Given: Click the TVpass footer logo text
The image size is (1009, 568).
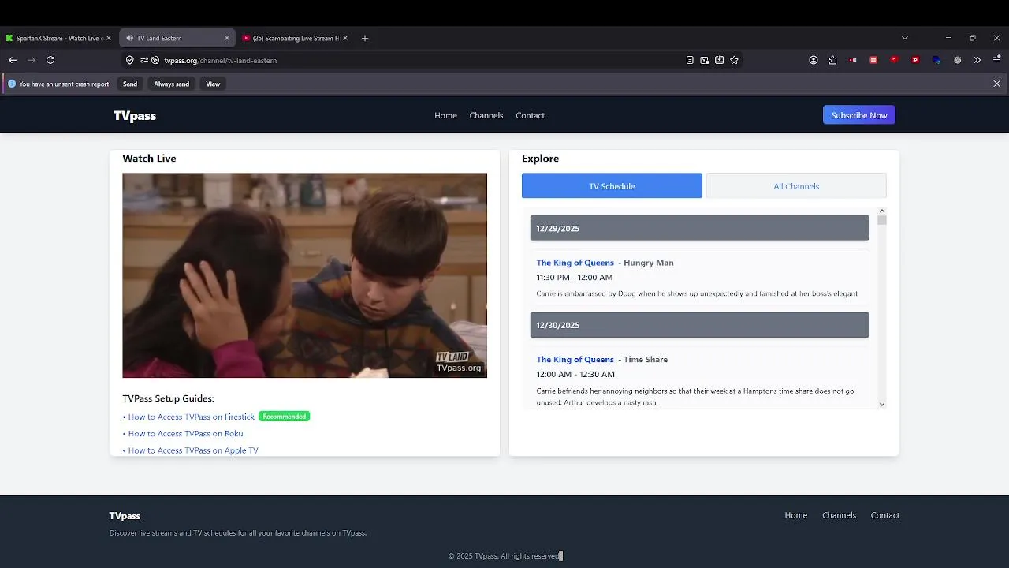Looking at the screenshot, I should tap(125, 516).
